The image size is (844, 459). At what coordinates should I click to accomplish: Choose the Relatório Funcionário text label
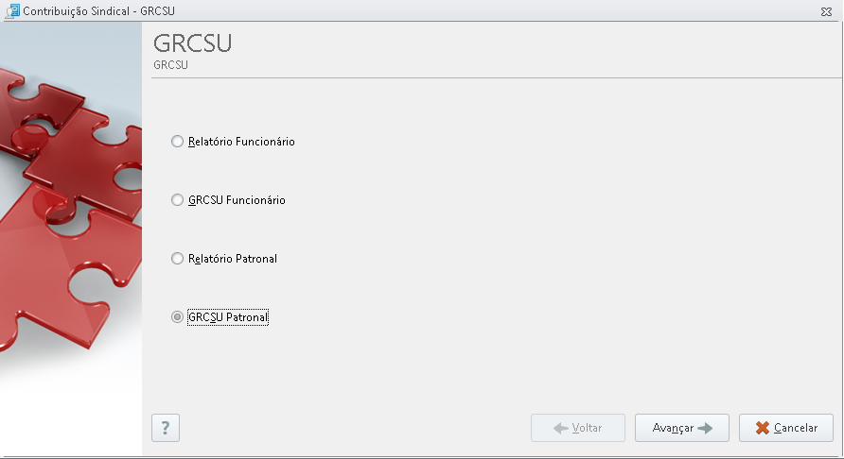click(241, 142)
